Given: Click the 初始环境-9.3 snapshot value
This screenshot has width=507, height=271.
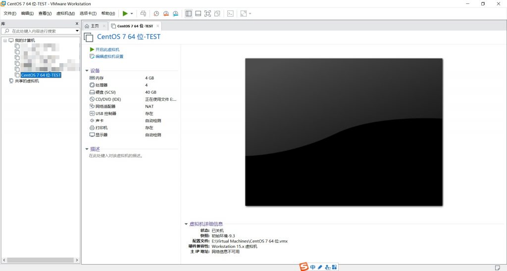Looking at the screenshot, I should click(x=223, y=236).
